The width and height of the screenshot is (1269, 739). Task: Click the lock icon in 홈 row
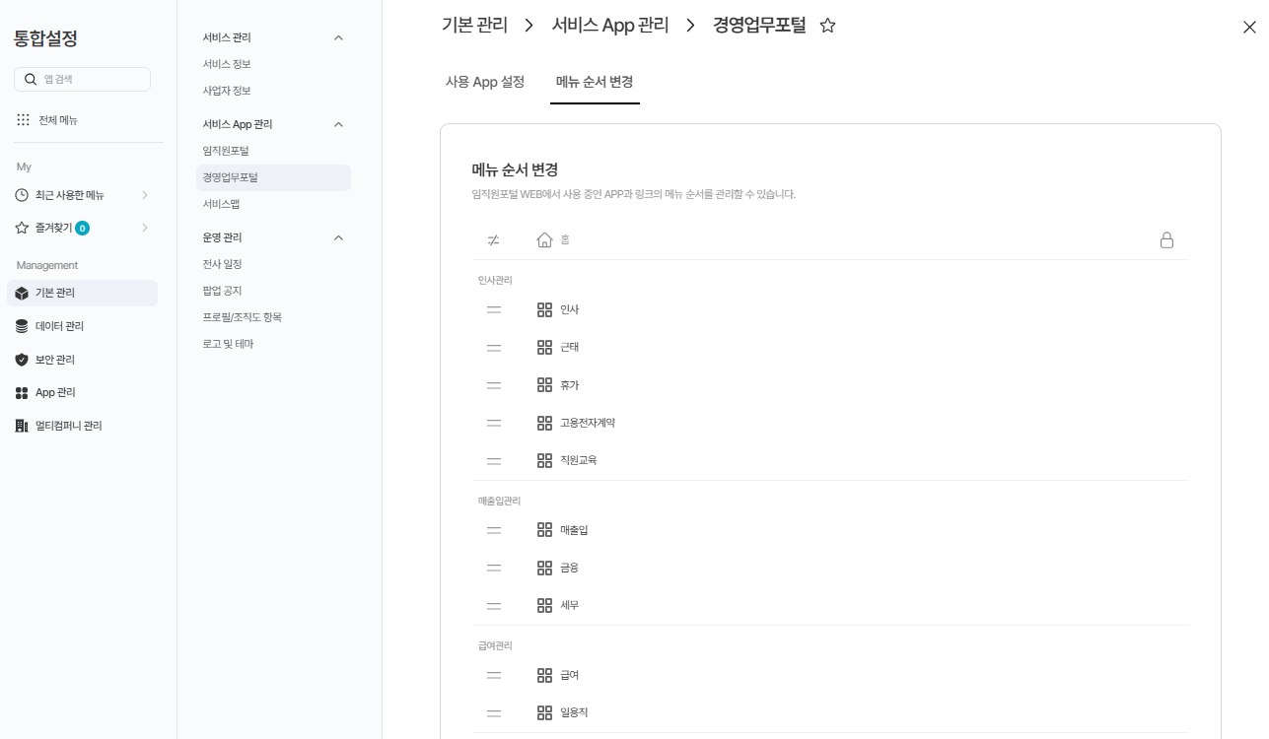pos(1166,240)
